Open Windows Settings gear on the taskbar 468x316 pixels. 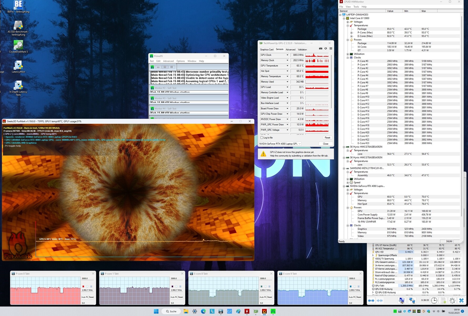coord(195,311)
